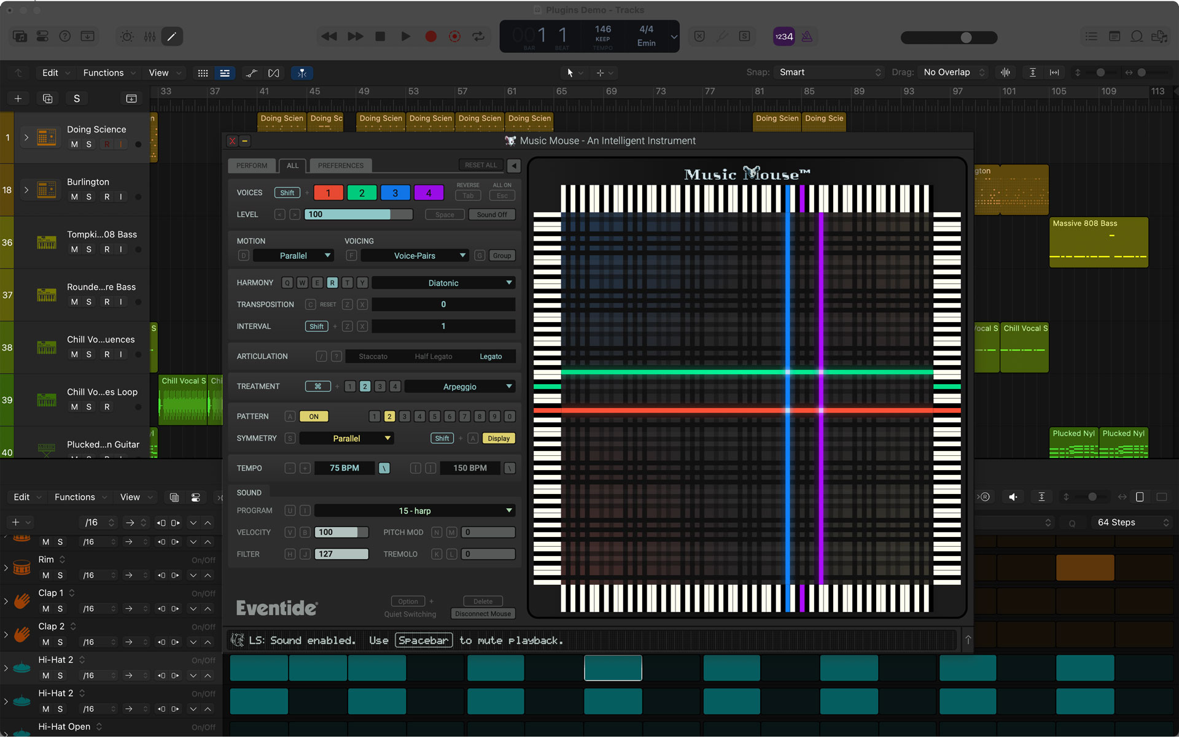Click the Record button in transport

point(430,37)
